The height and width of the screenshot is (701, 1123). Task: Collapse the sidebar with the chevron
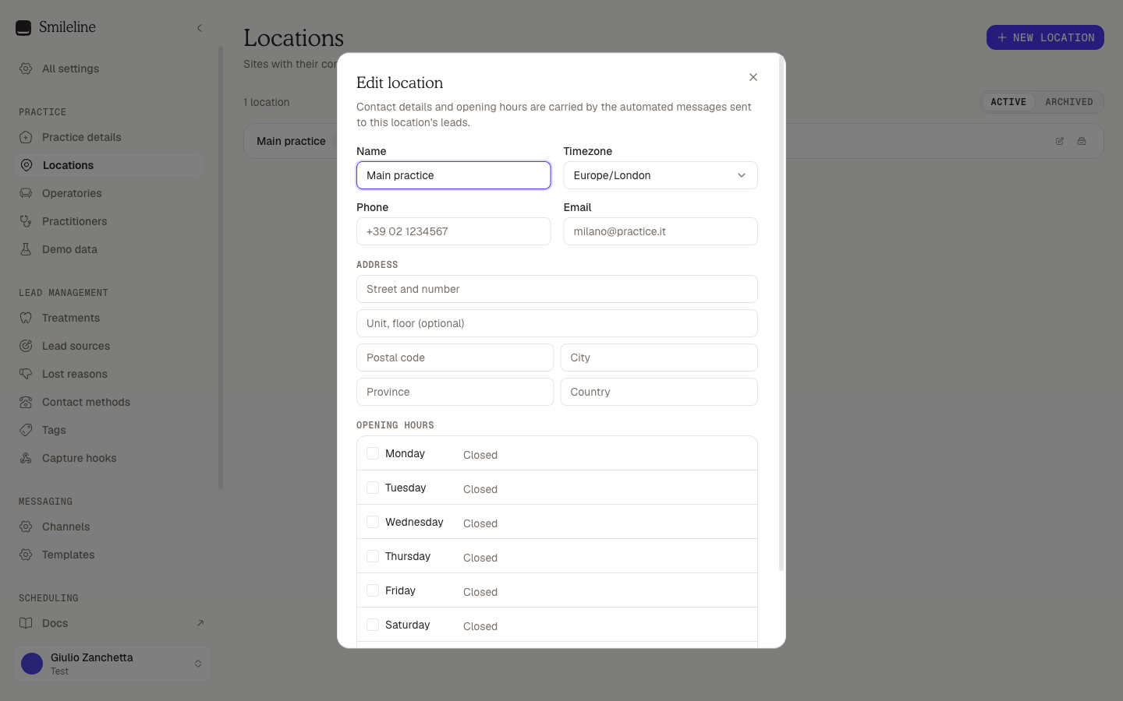pos(200,28)
